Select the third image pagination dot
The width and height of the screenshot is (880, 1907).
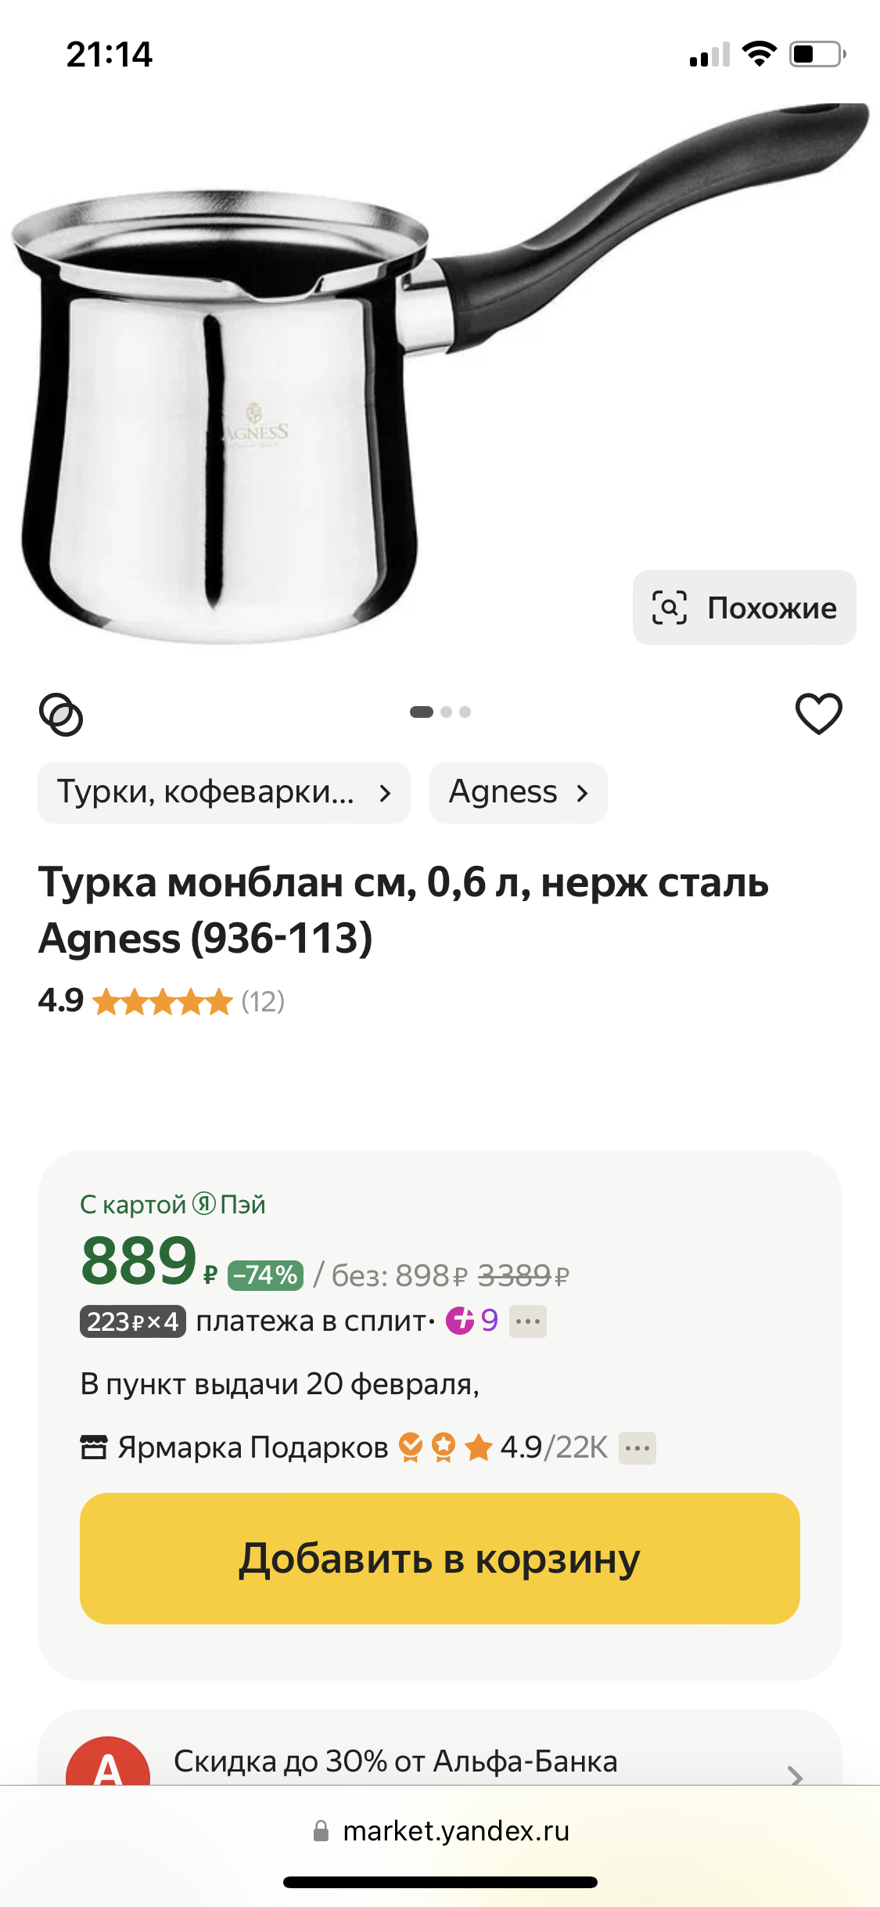(465, 712)
